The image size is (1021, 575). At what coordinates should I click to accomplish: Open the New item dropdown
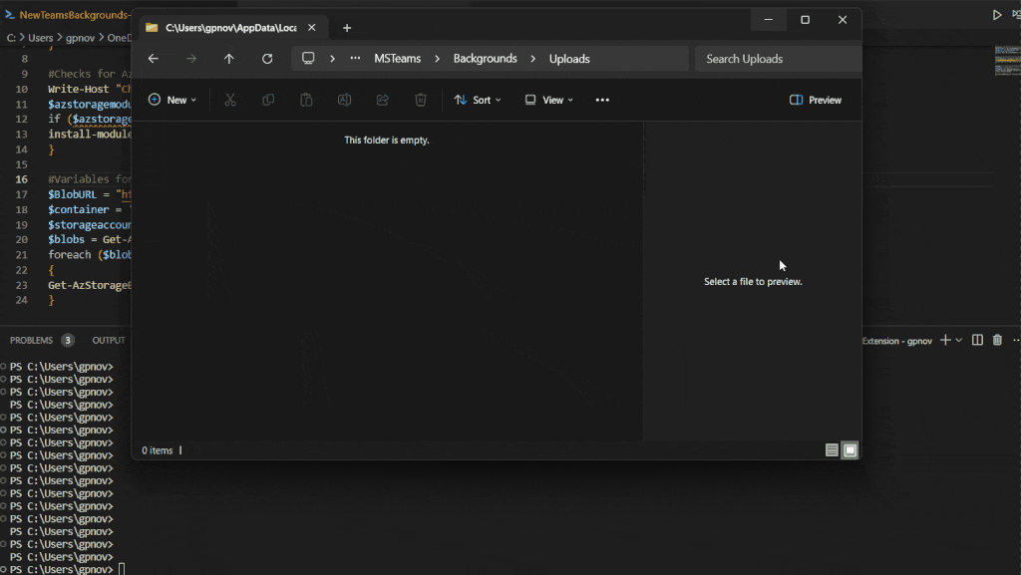(171, 100)
